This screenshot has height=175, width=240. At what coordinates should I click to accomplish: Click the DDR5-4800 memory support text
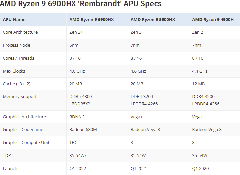[80, 97]
